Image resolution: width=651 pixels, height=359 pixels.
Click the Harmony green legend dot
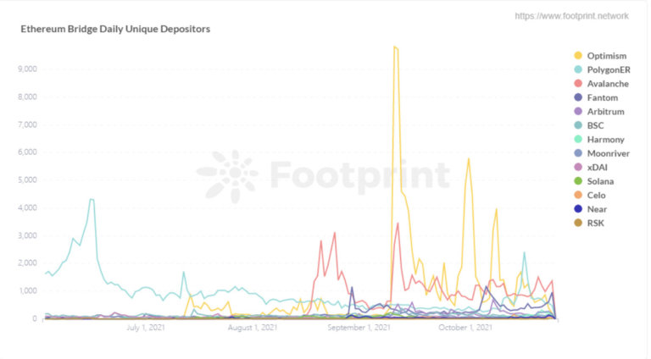[578, 140]
